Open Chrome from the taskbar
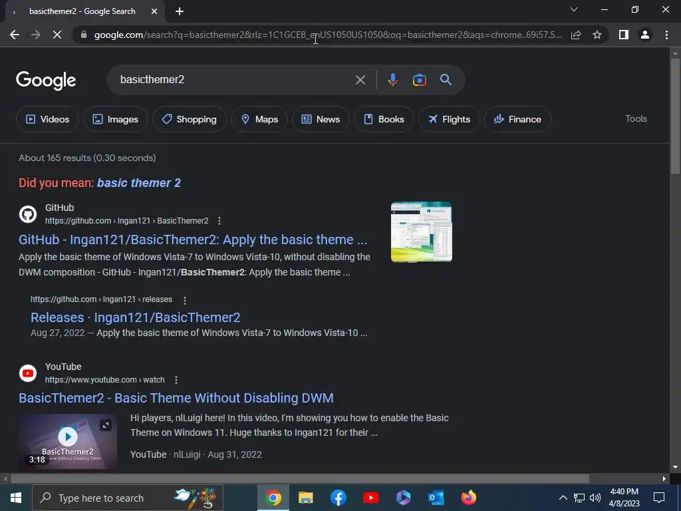Image resolution: width=681 pixels, height=511 pixels. [273, 498]
